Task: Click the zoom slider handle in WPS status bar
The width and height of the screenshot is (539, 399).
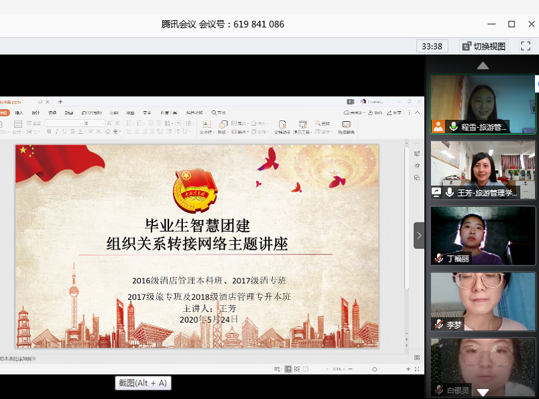Action: pyautogui.click(x=374, y=369)
